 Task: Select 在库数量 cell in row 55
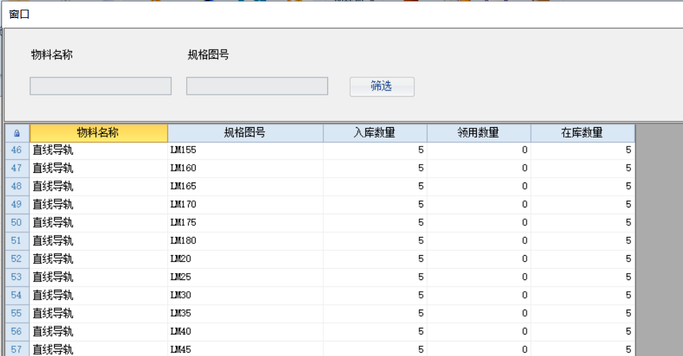coord(582,313)
